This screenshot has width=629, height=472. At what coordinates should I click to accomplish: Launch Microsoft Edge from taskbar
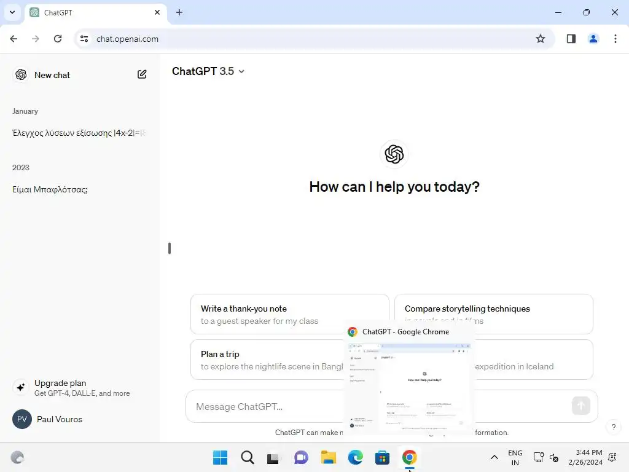[355, 457]
